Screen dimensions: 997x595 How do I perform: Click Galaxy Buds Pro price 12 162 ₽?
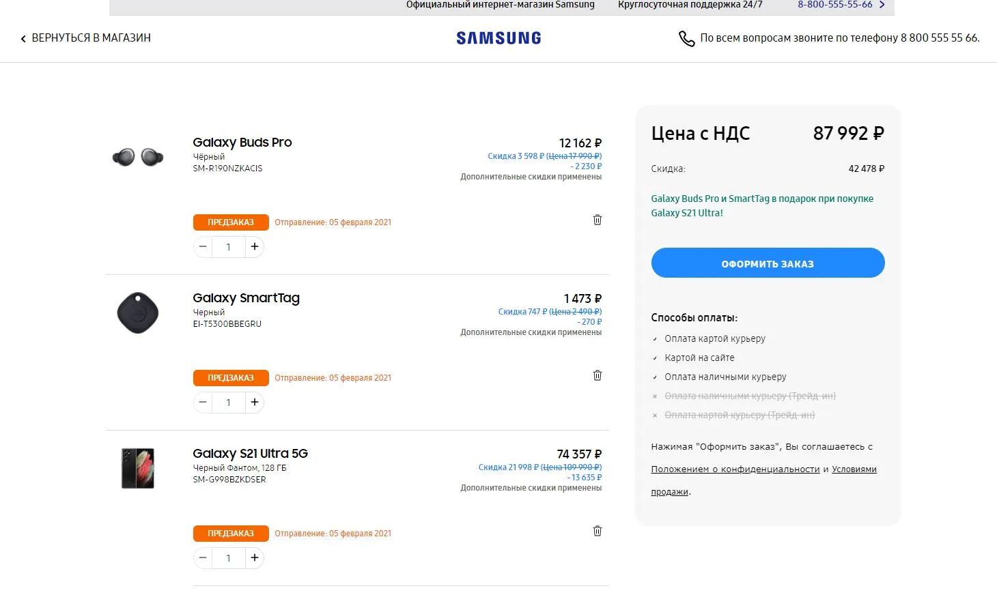580,143
